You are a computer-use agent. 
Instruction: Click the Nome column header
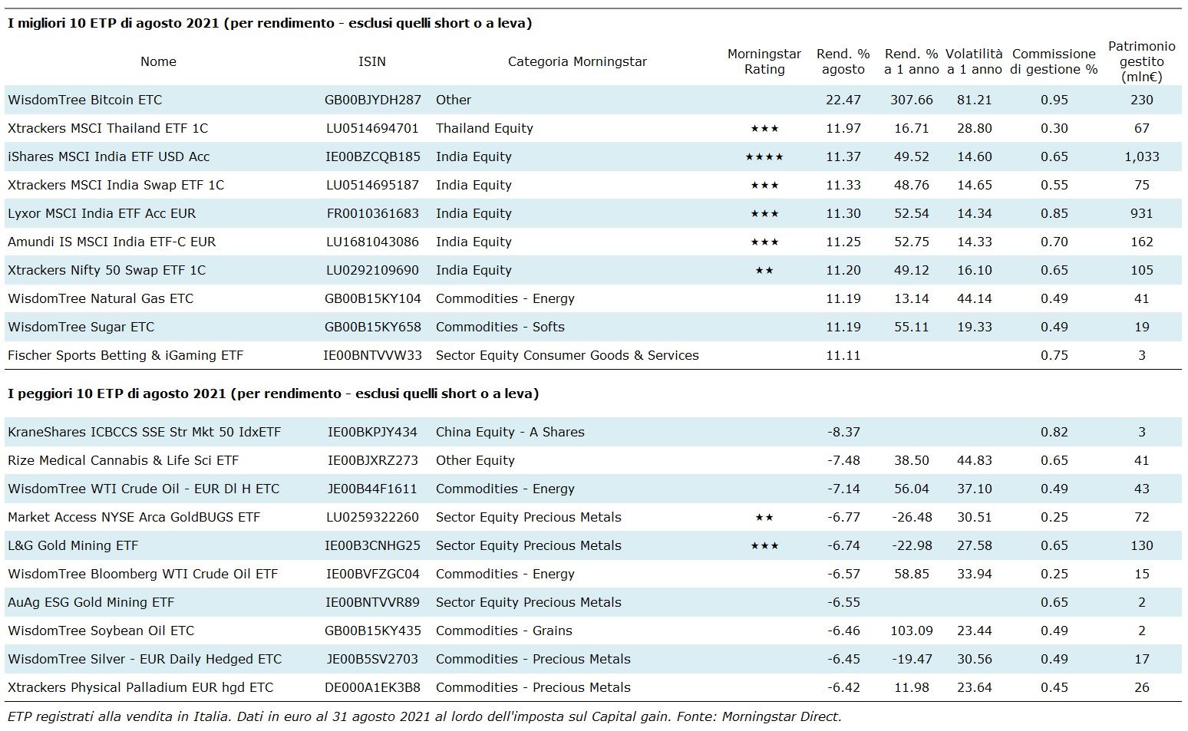click(x=158, y=61)
